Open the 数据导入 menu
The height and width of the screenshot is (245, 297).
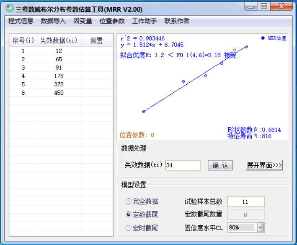53,21
